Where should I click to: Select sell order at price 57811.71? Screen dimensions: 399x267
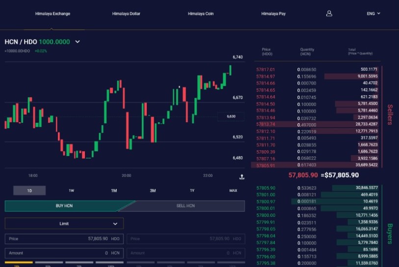click(317, 138)
